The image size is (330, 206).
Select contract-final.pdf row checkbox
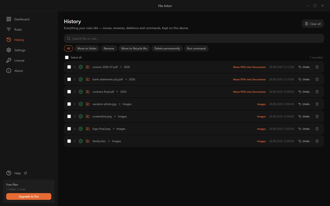(x=69, y=92)
